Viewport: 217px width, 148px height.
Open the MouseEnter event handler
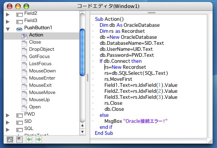(42, 78)
